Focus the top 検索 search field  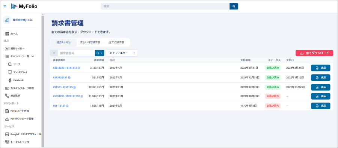coord(165,6)
